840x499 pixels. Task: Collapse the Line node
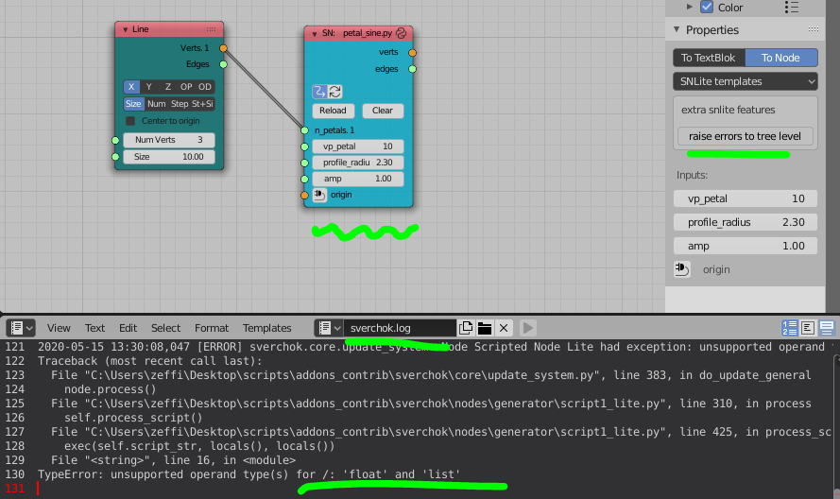point(125,29)
